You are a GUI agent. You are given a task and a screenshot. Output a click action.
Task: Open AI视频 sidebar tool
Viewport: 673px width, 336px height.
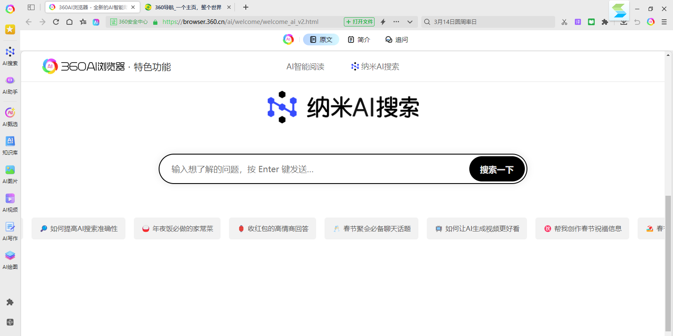[10, 203]
